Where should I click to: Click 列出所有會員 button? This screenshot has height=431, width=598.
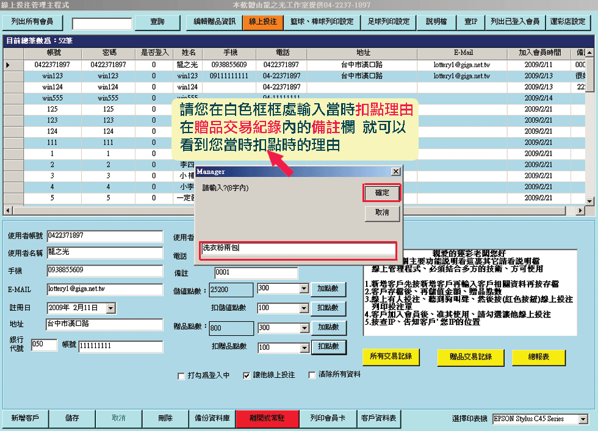tap(32, 22)
